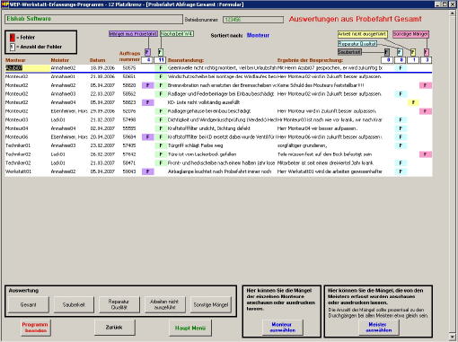Click the scroll-down arrow of vertical scrollbar
Image resolution: width=458 pixels, height=342 pixels.
453,337
